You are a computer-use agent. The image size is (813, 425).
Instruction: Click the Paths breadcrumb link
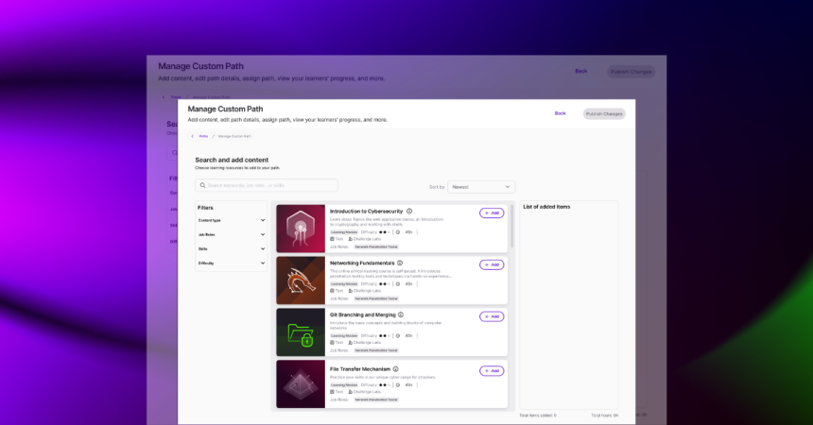(203, 136)
